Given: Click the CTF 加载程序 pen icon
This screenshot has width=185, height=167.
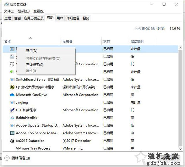Looking at the screenshot, I should click(12, 110).
